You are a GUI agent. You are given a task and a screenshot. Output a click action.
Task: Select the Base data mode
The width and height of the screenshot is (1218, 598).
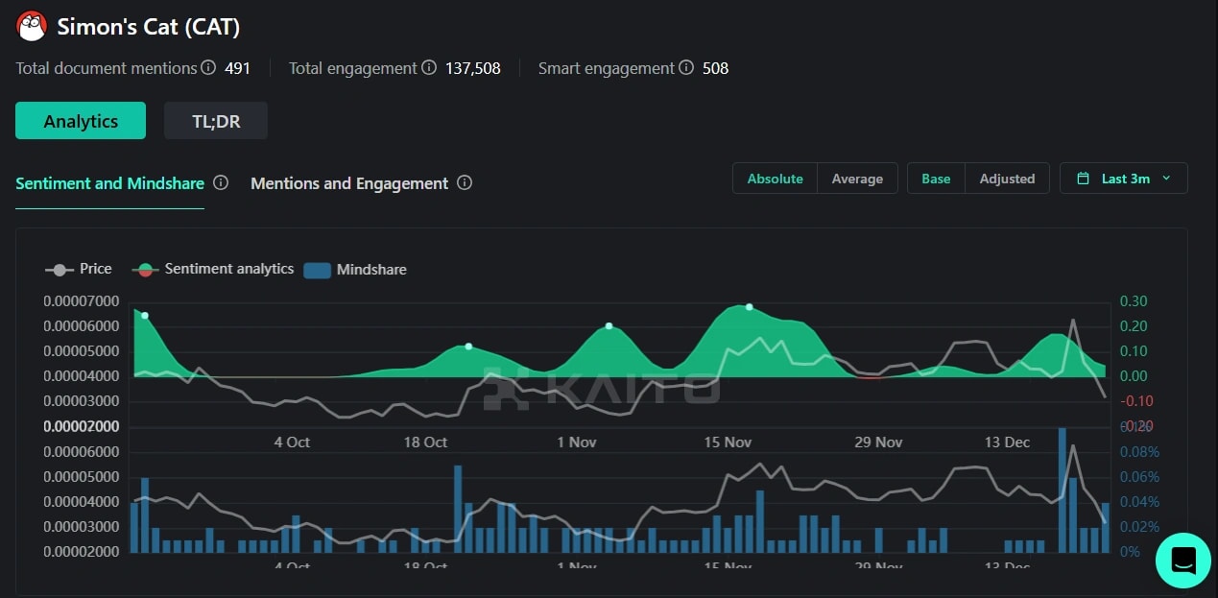tap(935, 178)
